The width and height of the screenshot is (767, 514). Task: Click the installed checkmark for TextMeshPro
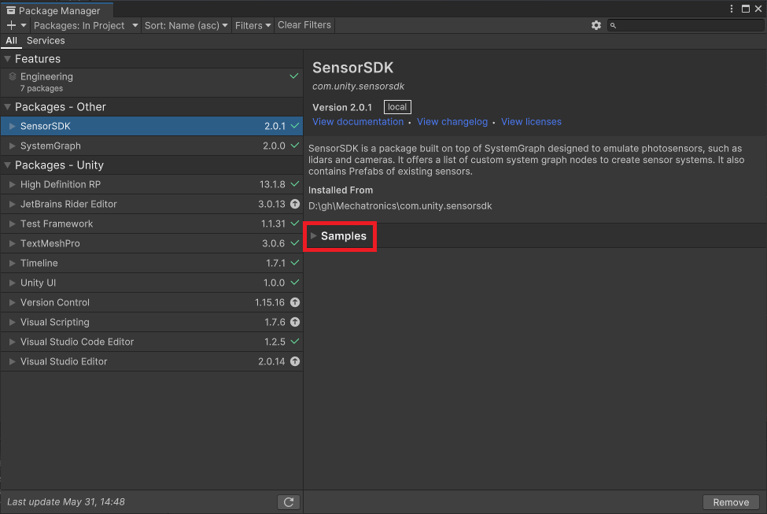point(295,242)
